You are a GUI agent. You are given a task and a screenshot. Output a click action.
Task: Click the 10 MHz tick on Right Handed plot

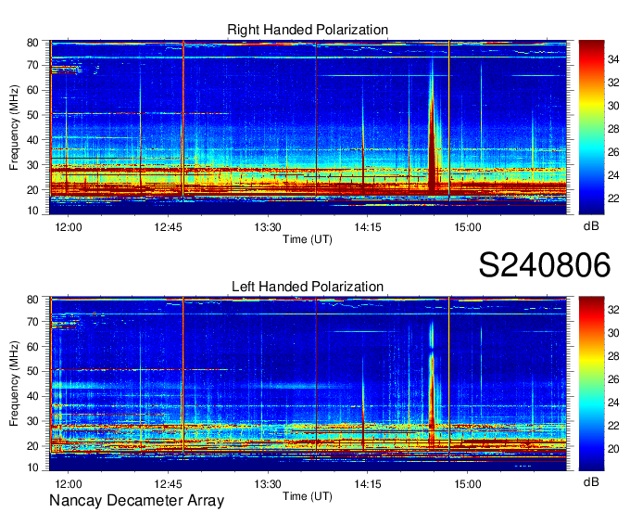[32, 211]
